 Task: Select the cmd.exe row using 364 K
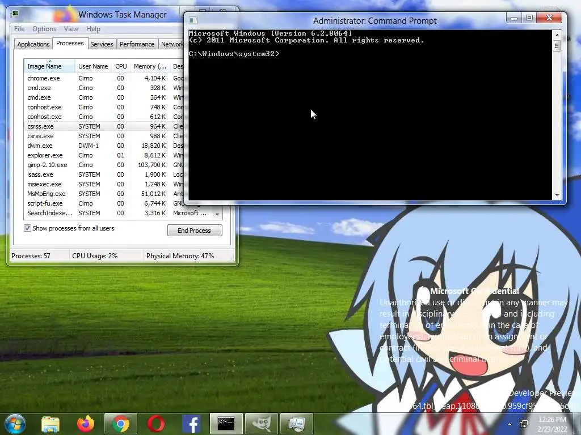pyautogui.click(x=104, y=97)
